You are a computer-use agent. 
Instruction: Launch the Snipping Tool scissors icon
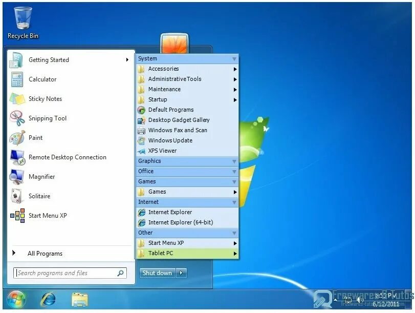coord(17,118)
